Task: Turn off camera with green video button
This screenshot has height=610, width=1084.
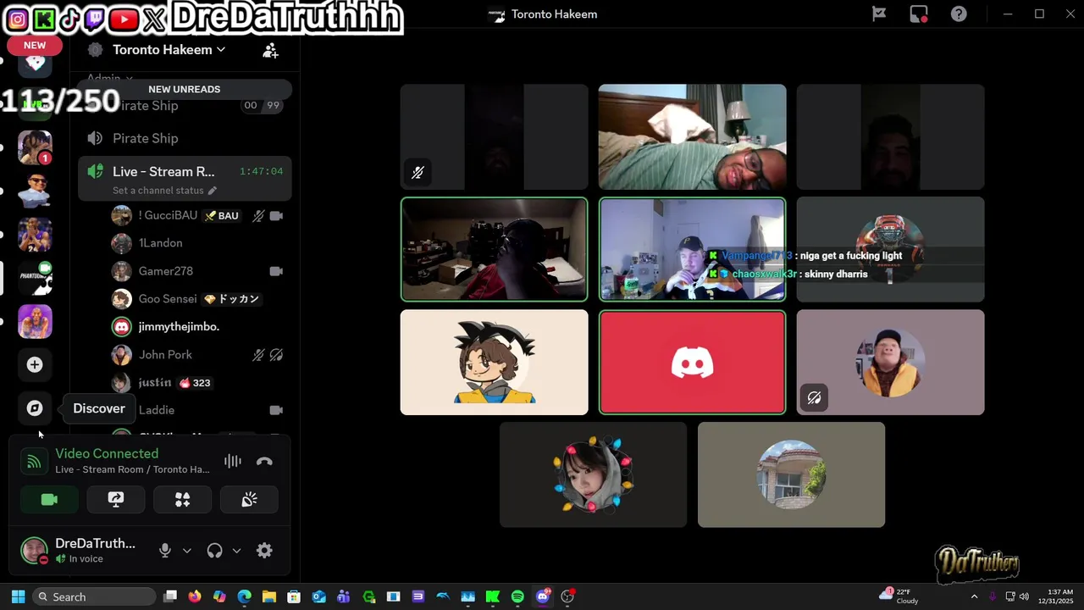Action: [x=49, y=500]
